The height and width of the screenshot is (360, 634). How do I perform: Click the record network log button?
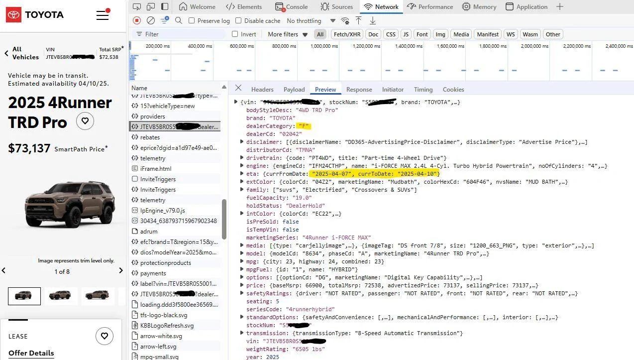[137, 20]
